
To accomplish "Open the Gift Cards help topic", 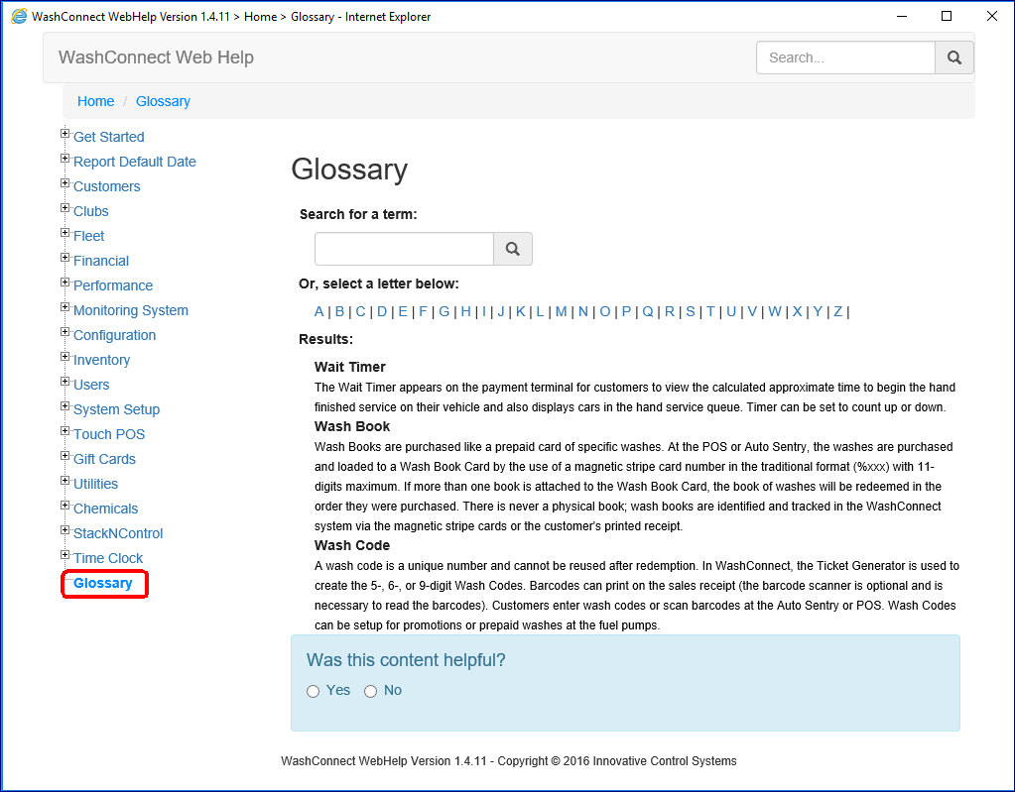I will coord(104,459).
